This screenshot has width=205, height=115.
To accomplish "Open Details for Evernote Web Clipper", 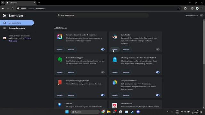I will pyautogui.click(x=60, y=73).
